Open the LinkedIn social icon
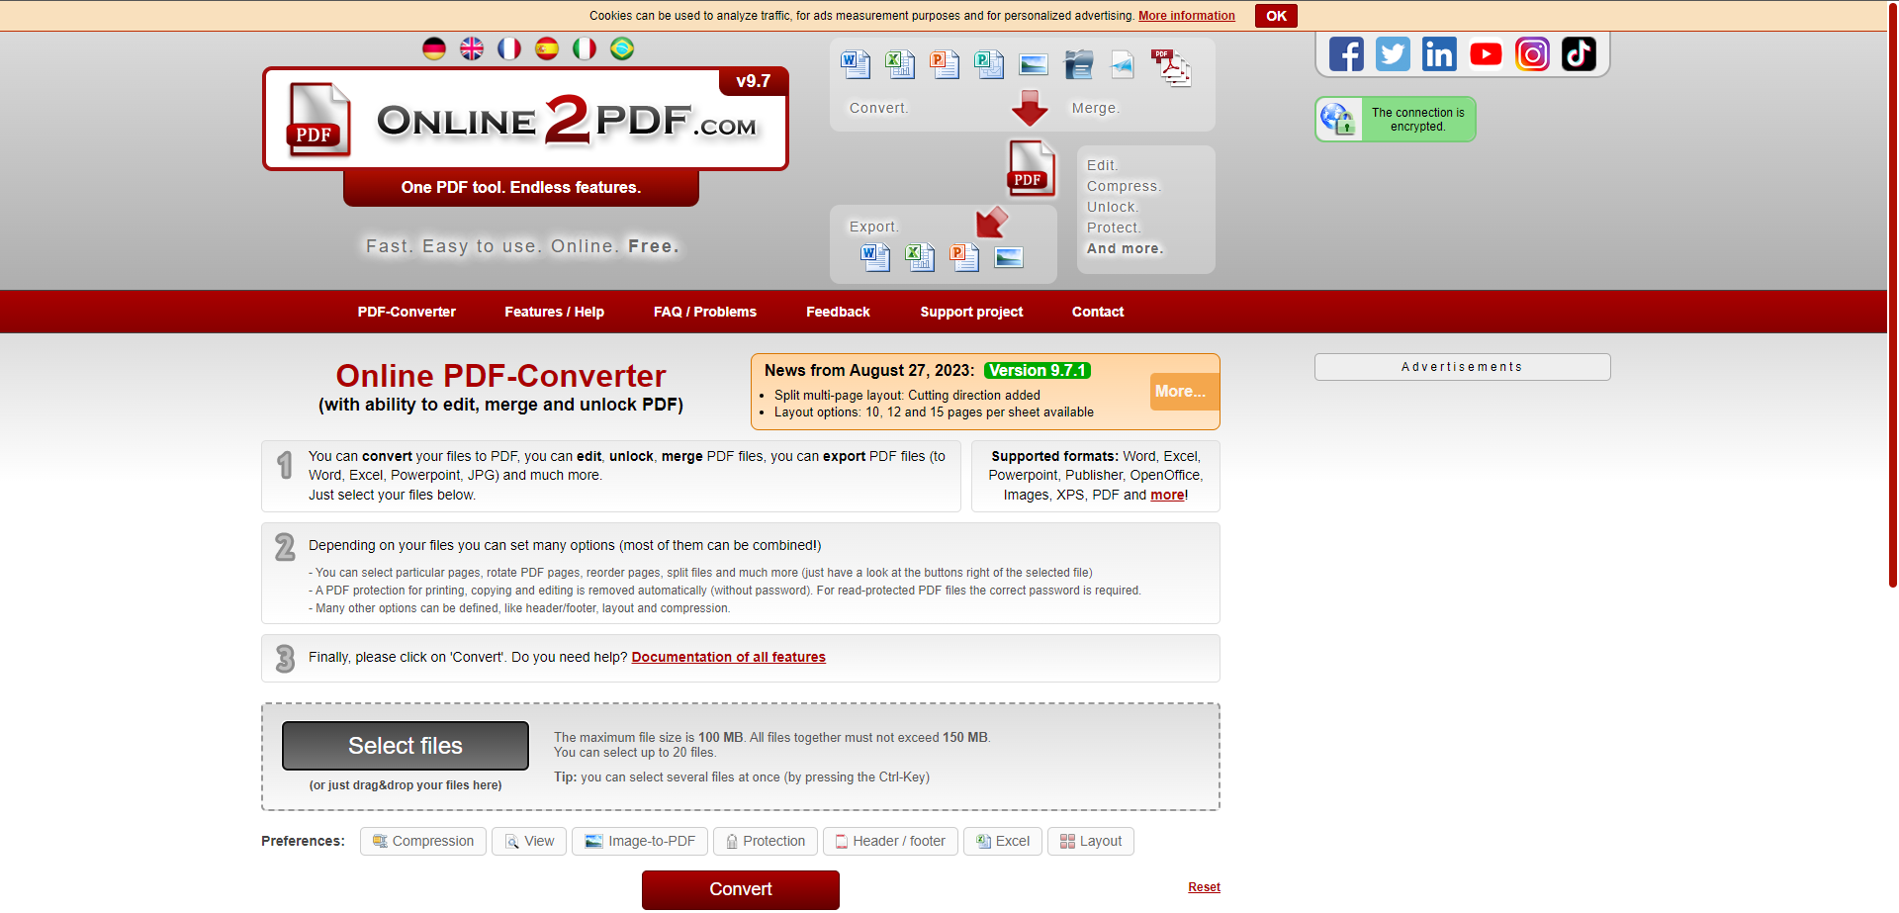 coord(1439,53)
